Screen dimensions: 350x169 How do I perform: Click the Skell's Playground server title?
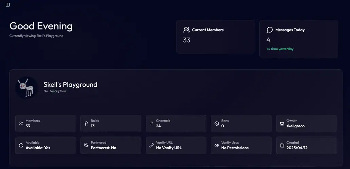[70, 84]
